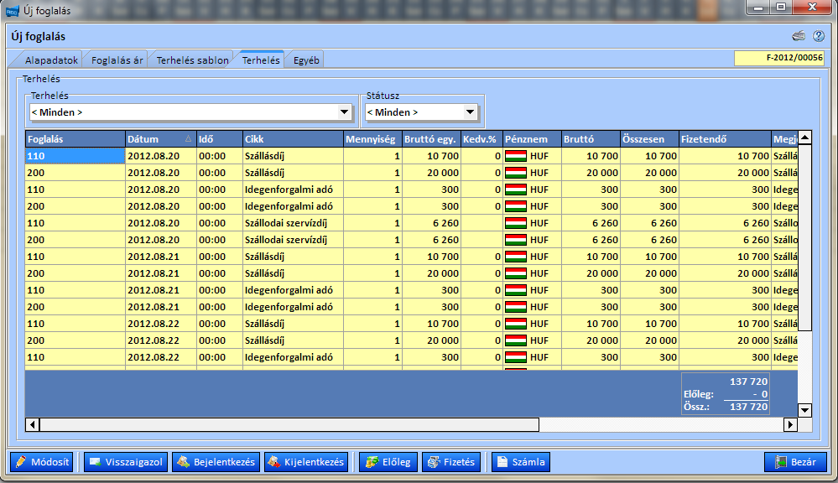Click the Bruttó column header

click(591, 139)
